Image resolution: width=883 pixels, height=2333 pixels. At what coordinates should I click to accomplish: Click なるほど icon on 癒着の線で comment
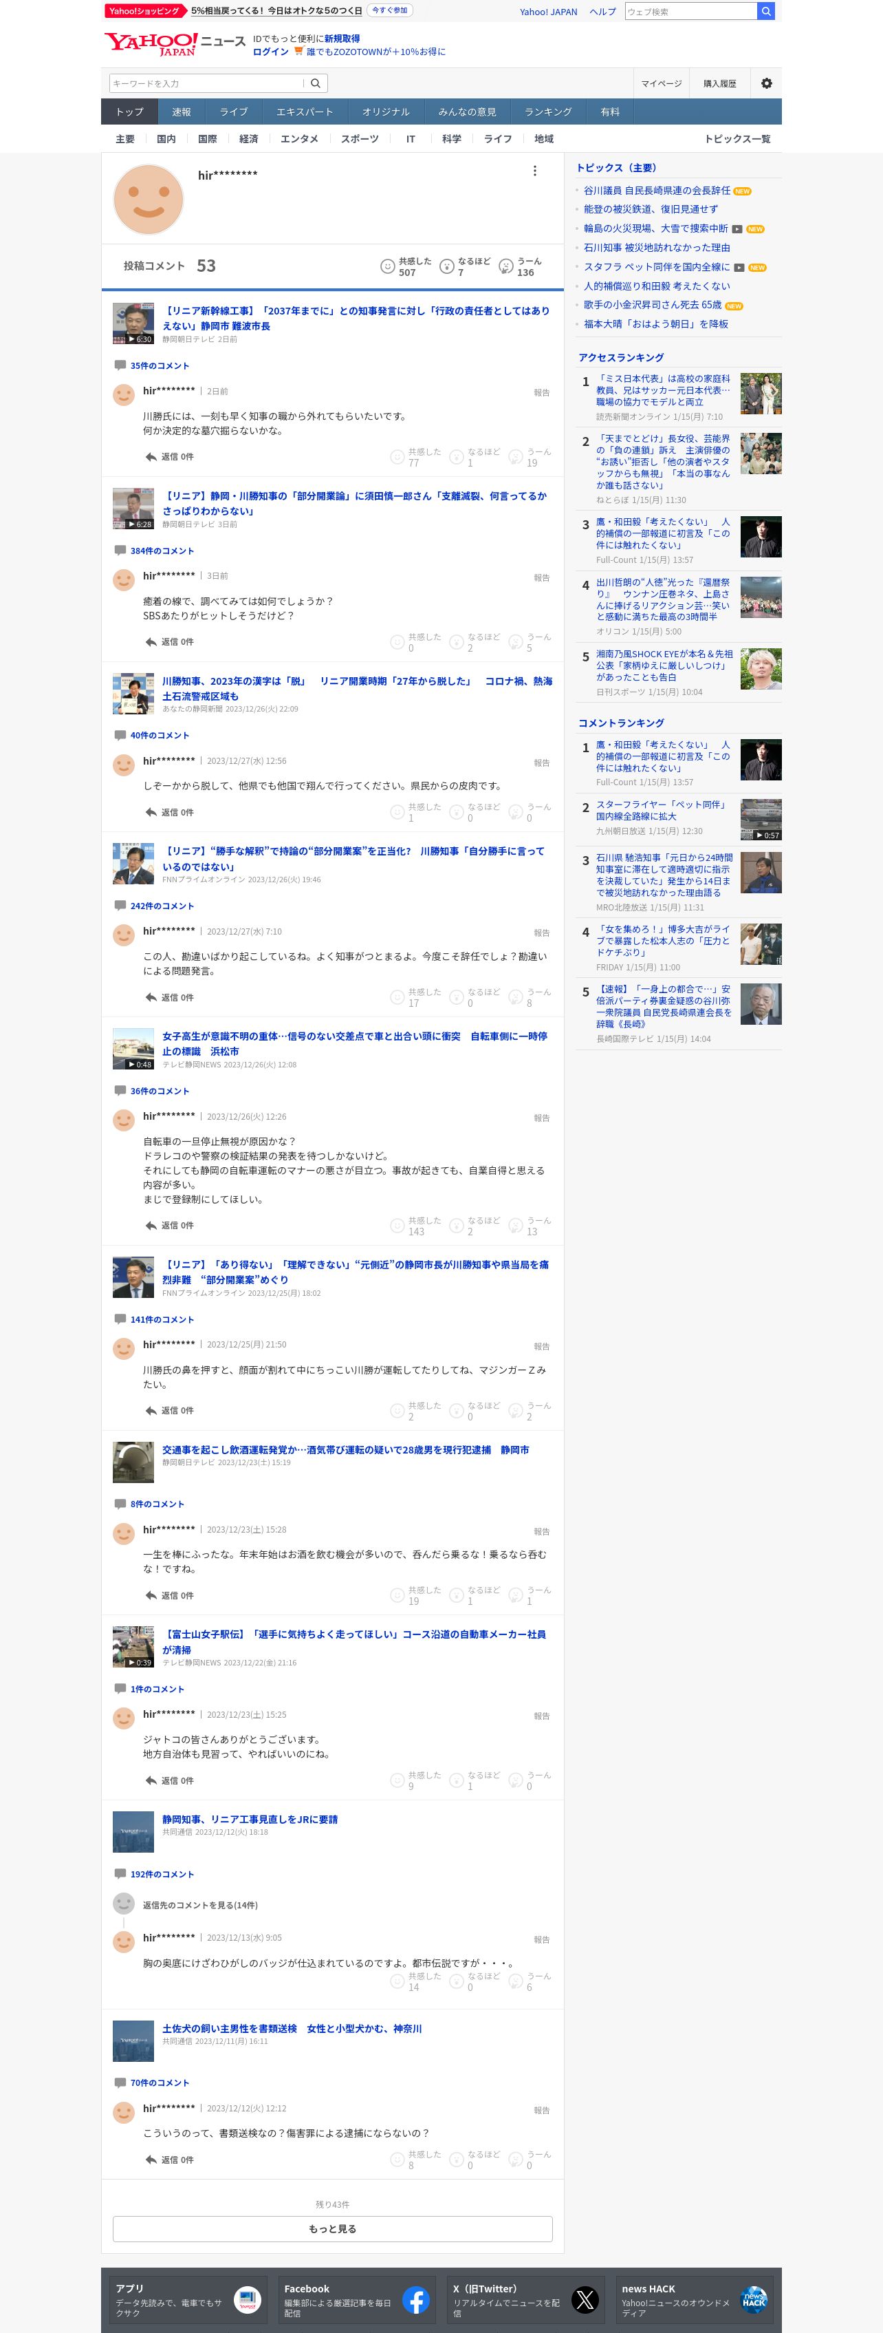456,642
